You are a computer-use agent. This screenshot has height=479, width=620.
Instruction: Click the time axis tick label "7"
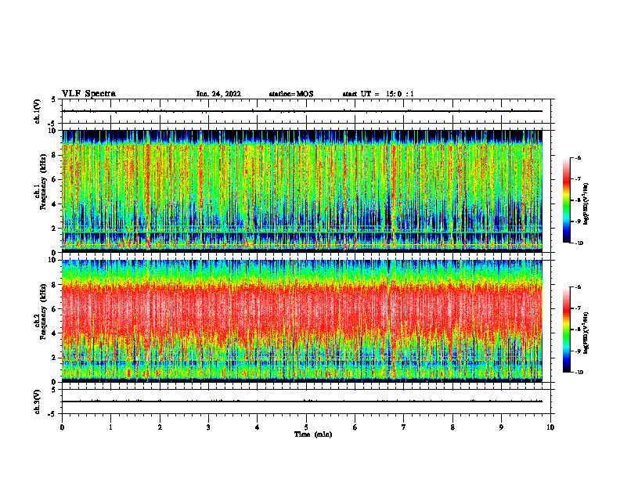(x=404, y=427)
